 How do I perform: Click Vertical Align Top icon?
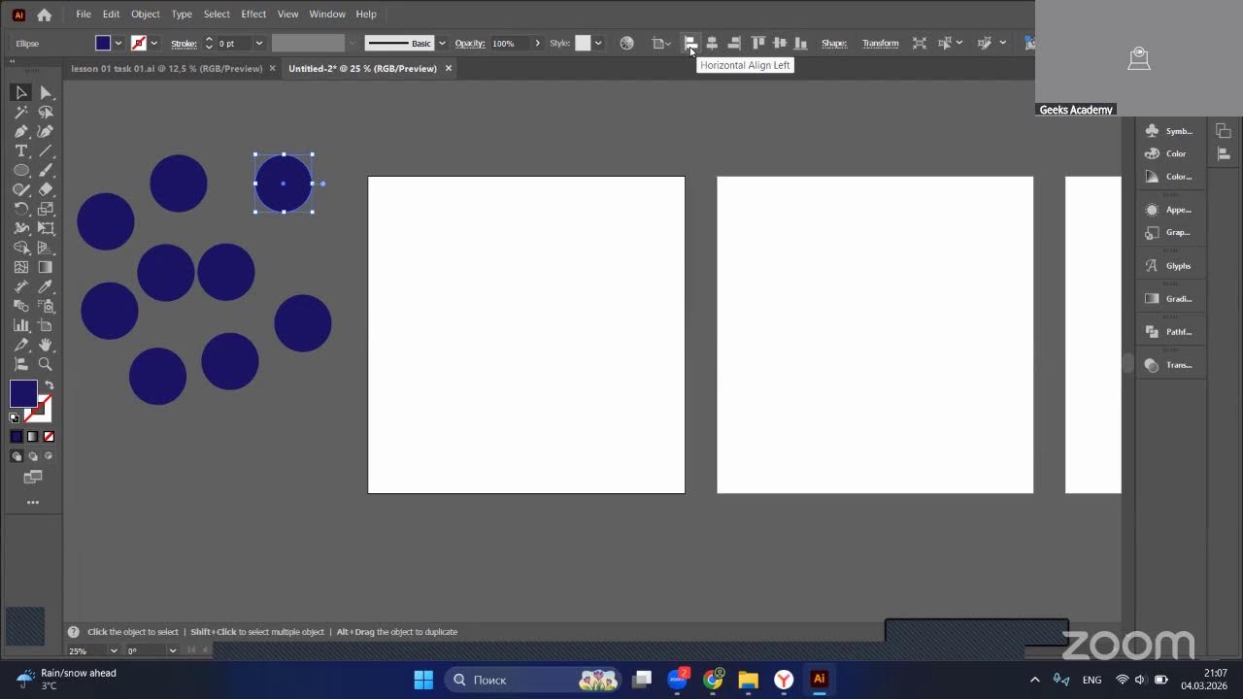click(757, 43)
